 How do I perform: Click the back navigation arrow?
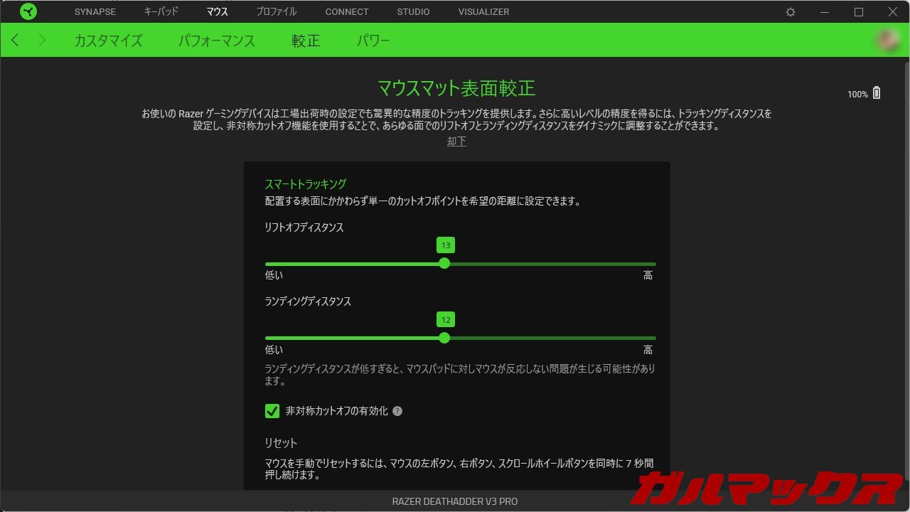pos(16,41)
